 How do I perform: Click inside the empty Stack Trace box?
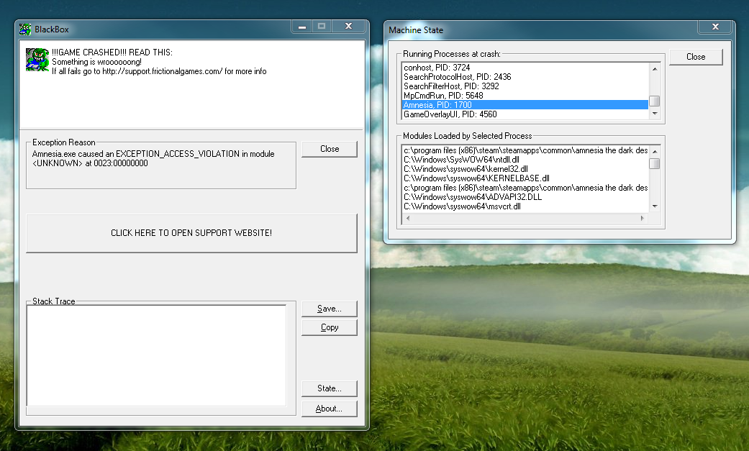[x=156, y=355]
